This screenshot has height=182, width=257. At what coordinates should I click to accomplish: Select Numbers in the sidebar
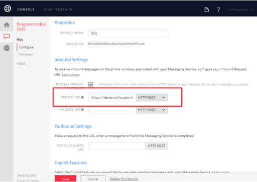pyautogui.click(x=26, y=54)
